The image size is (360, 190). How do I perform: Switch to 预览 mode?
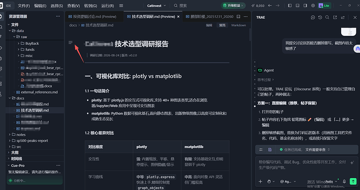222,25
